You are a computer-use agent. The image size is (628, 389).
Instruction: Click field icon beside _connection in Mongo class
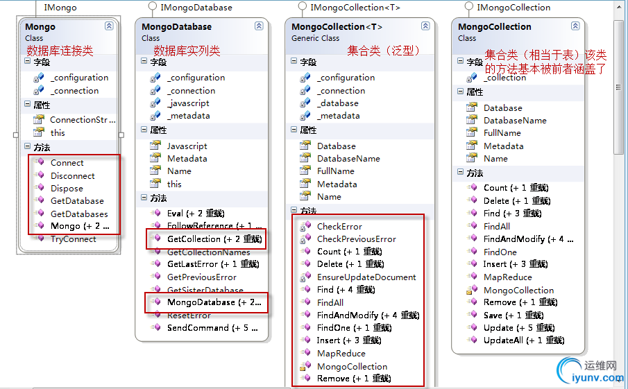click(x=39, y=90)
